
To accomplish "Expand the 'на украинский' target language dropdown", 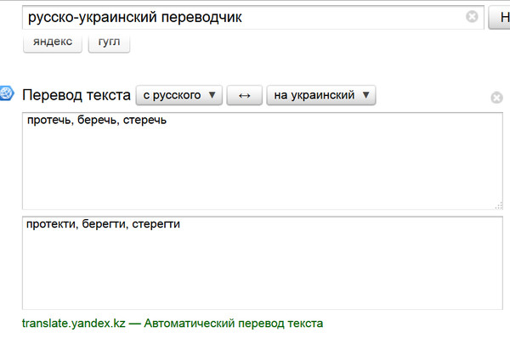I will coord(320,95).
